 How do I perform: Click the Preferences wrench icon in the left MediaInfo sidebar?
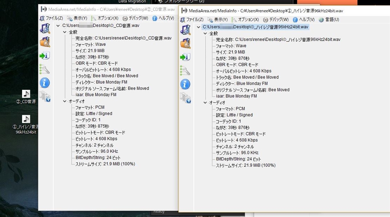click(45, 69)
